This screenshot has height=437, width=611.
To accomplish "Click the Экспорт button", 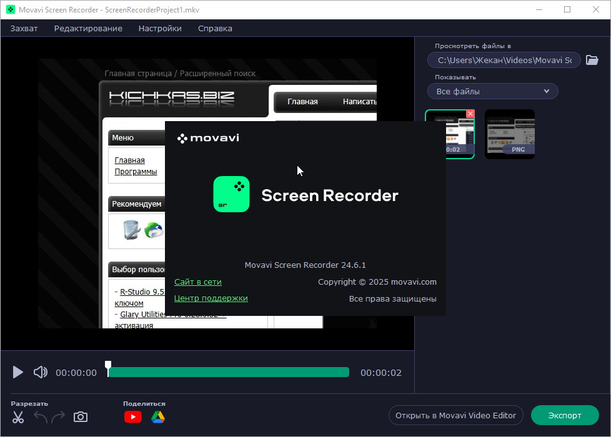I will pyautogui.click(x=565, y=415).
